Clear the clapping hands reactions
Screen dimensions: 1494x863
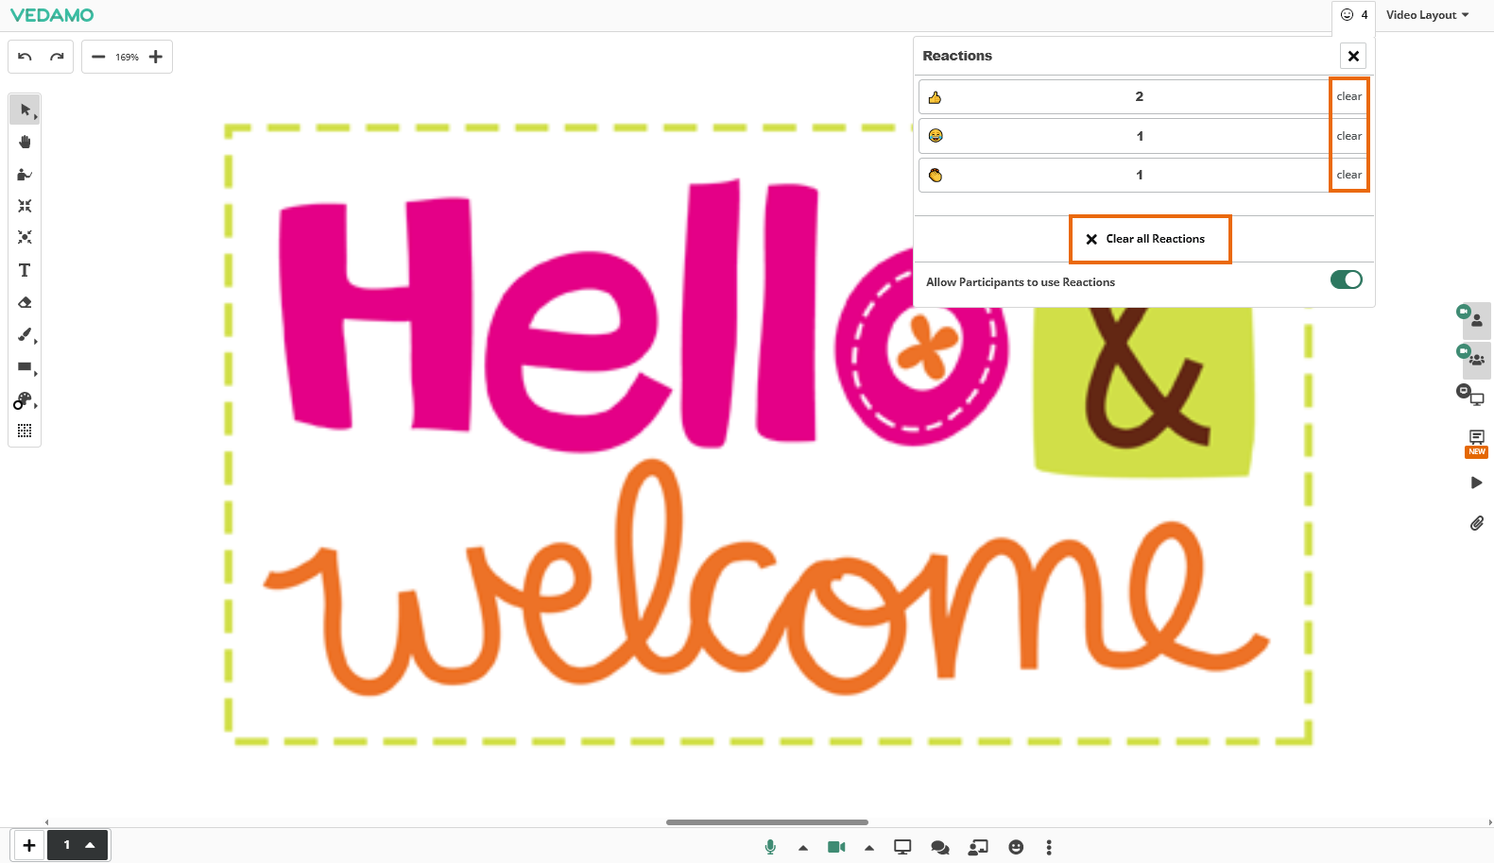(1349, 175)
